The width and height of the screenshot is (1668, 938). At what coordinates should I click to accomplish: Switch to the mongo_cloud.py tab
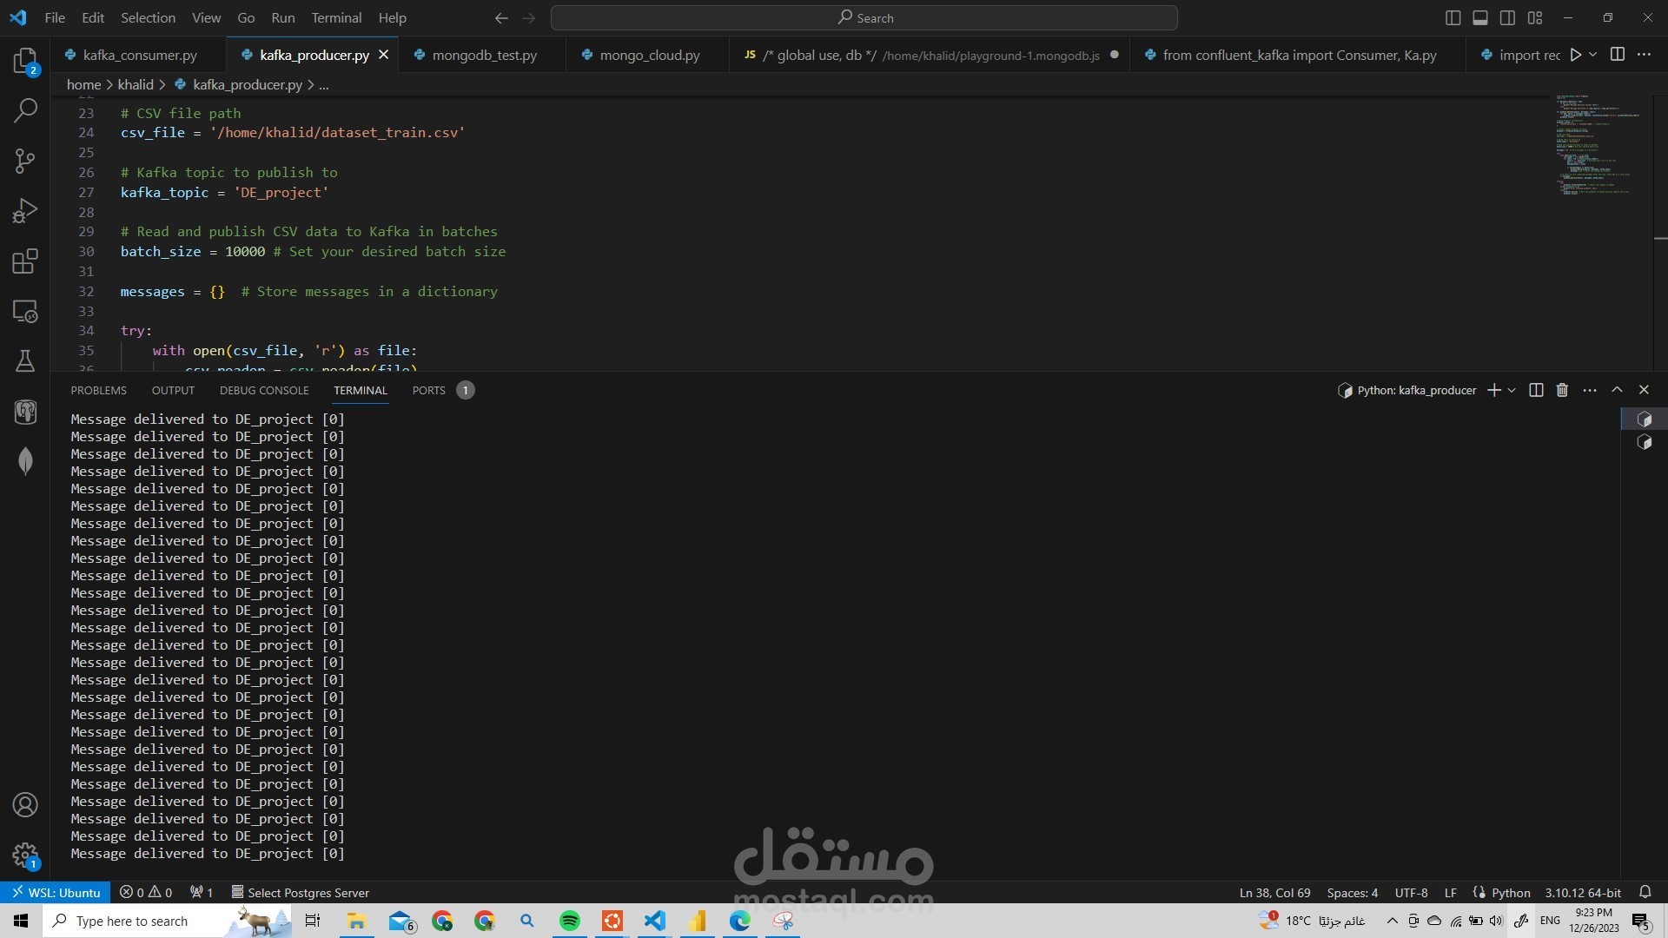[649, 55]
